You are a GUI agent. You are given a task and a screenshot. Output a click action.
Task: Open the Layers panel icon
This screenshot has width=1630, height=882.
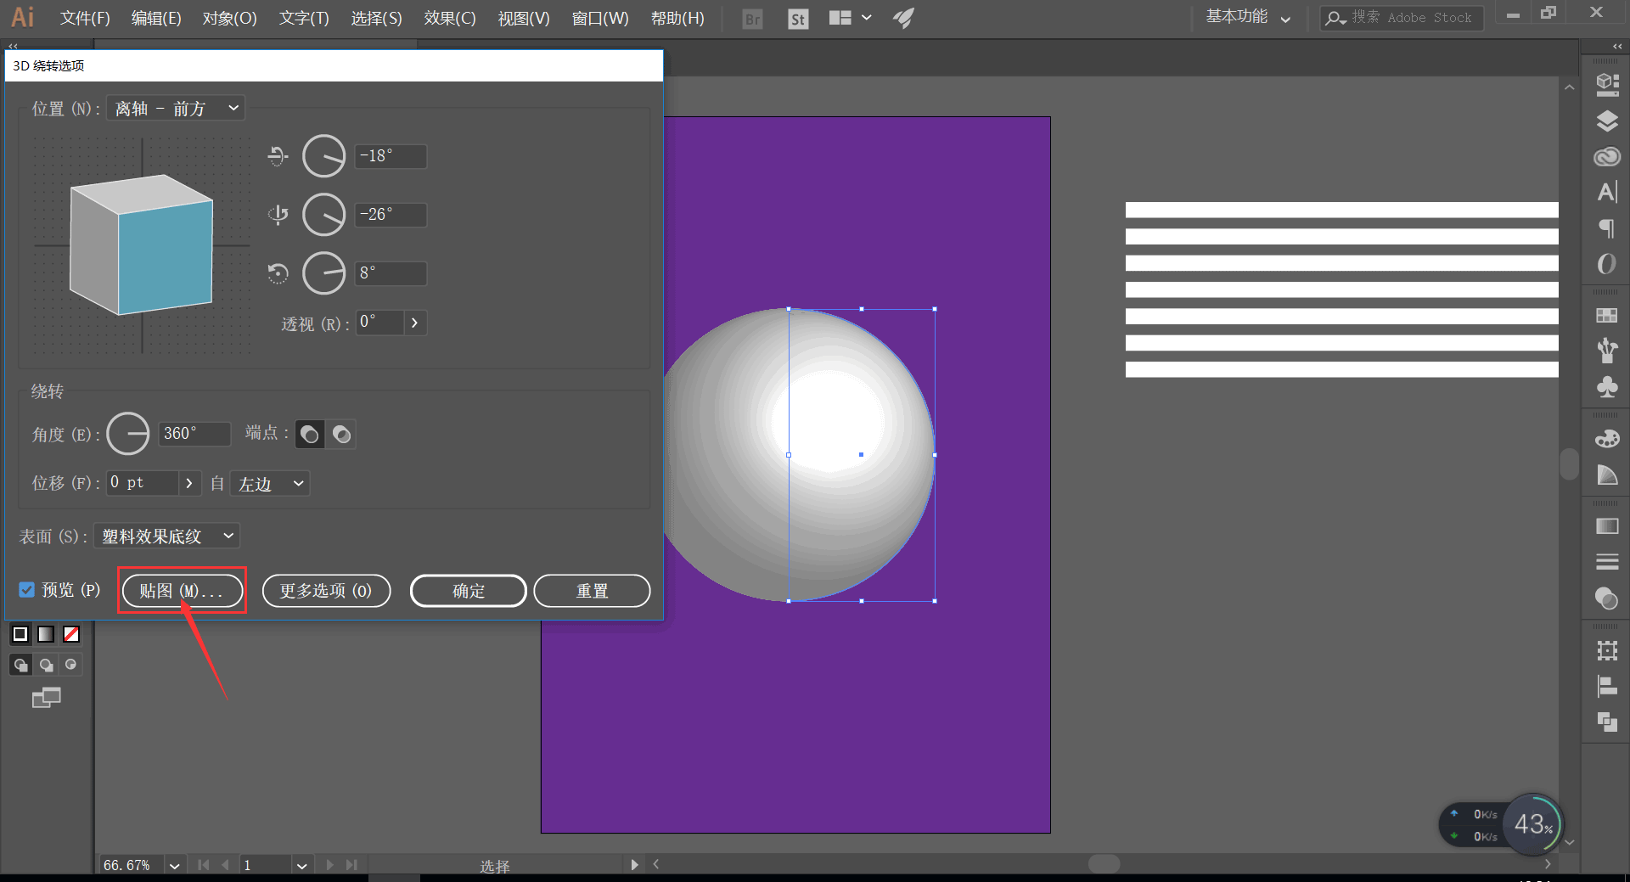click(x=1606, y=121)
